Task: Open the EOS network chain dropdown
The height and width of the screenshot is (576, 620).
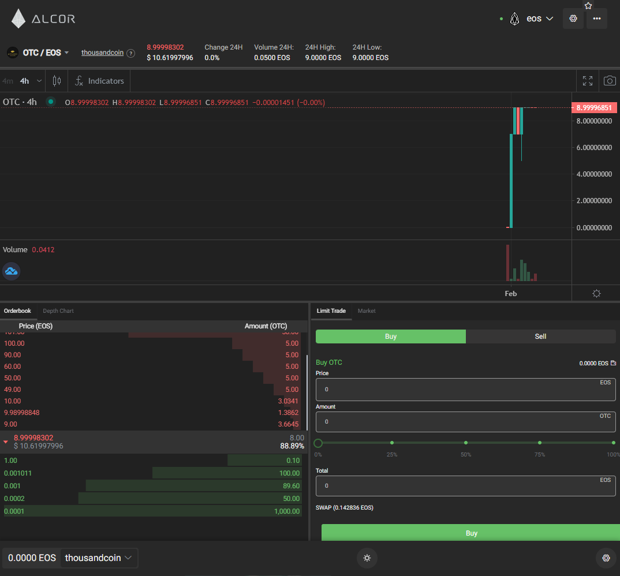Action: (539, 18)
